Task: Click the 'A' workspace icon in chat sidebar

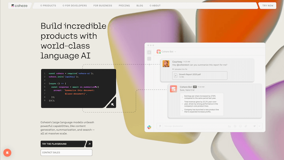Action: point(149,52)
